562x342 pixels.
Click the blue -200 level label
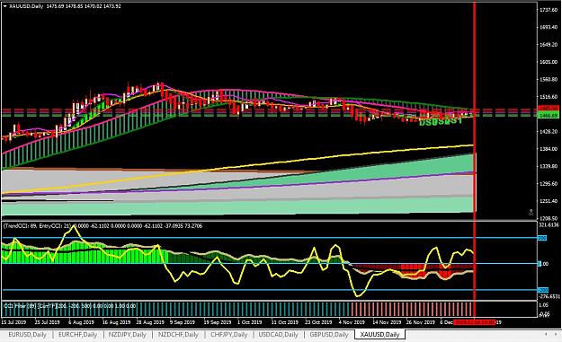click(x=543, y=290)
